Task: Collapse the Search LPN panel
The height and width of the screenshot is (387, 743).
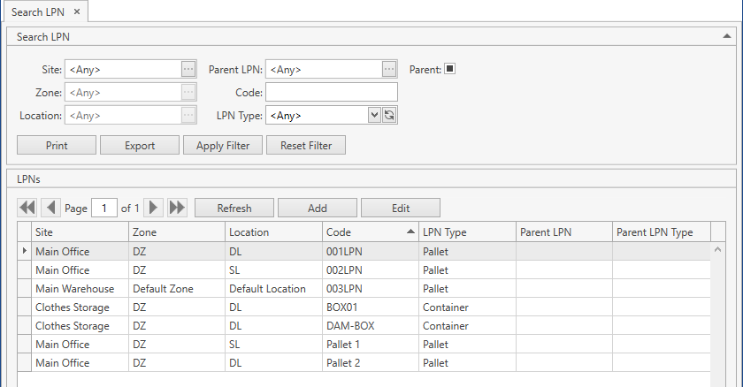Action: click(x=726, y=36)
